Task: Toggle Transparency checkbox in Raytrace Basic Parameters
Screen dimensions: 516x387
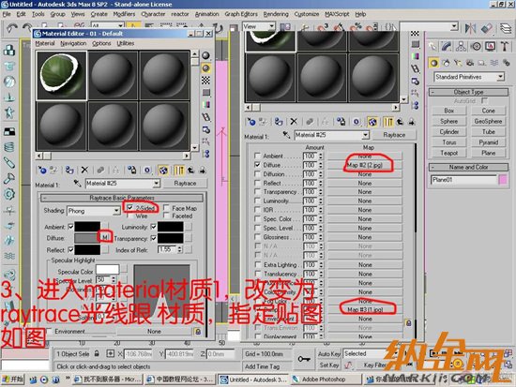Action: point(153,238)
